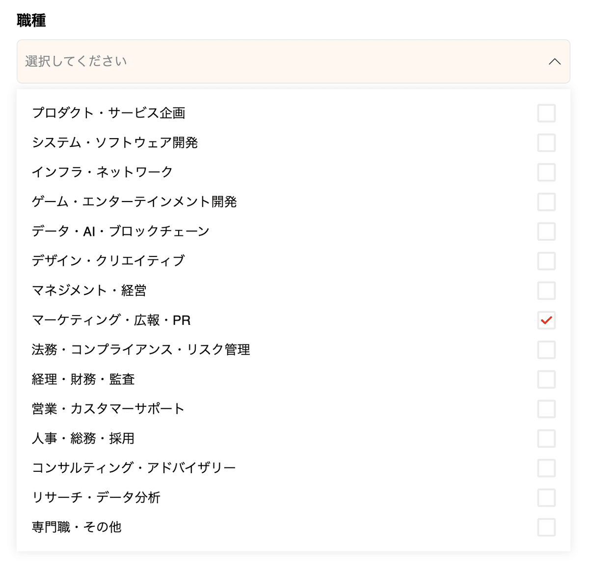Screen dimensions: 589x573
Task: Select the リサーチ・データ分析 checkbox
Action: [x=546, y=497]
